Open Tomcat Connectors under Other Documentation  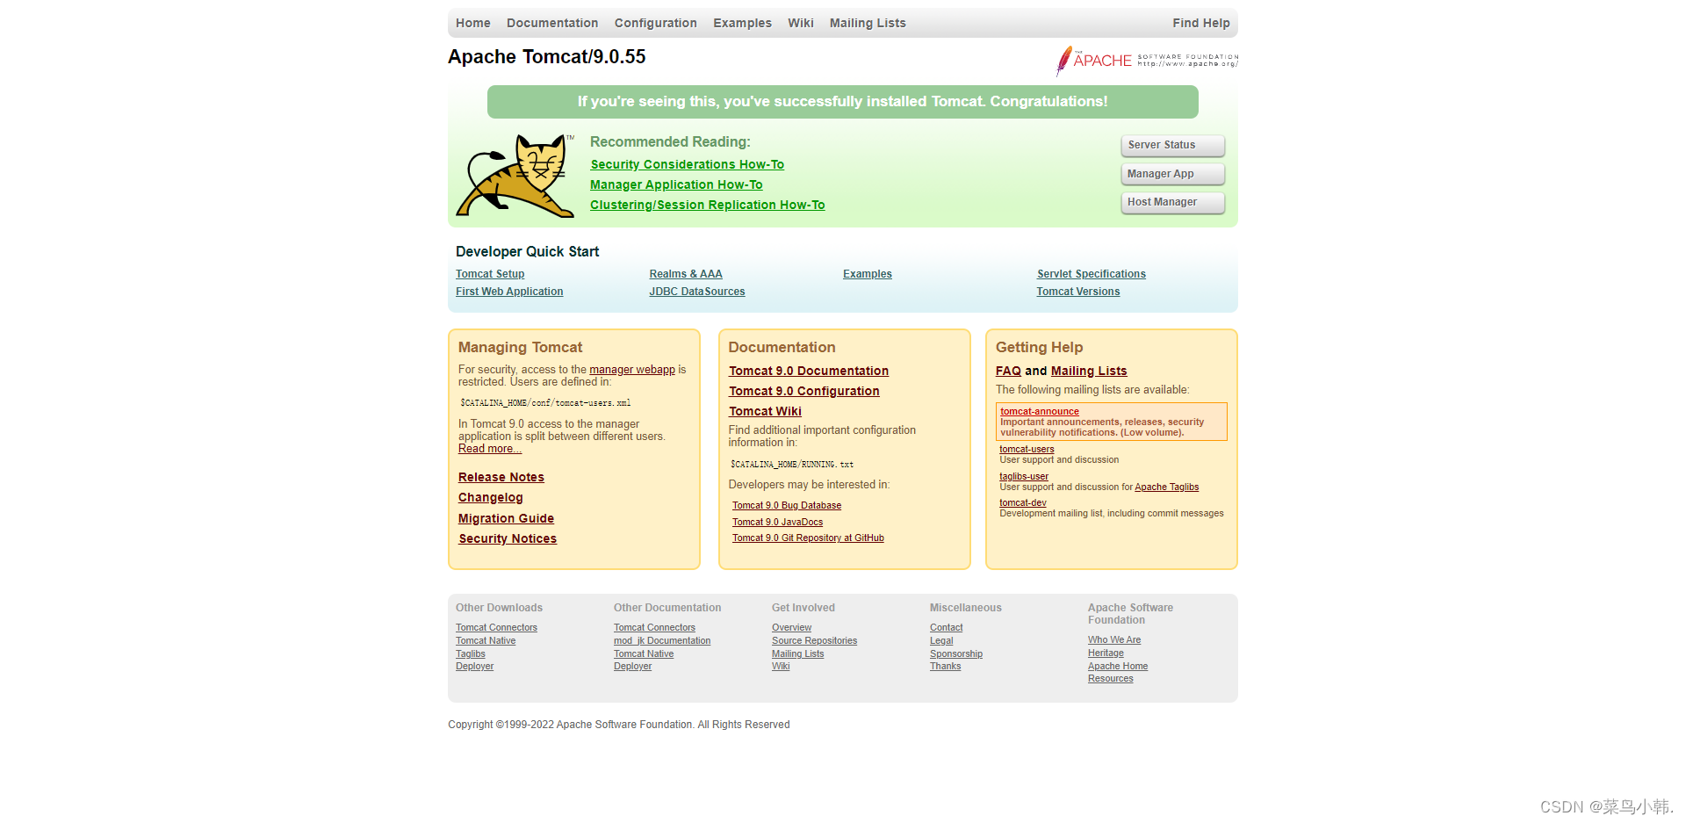[x=654, y=628]
